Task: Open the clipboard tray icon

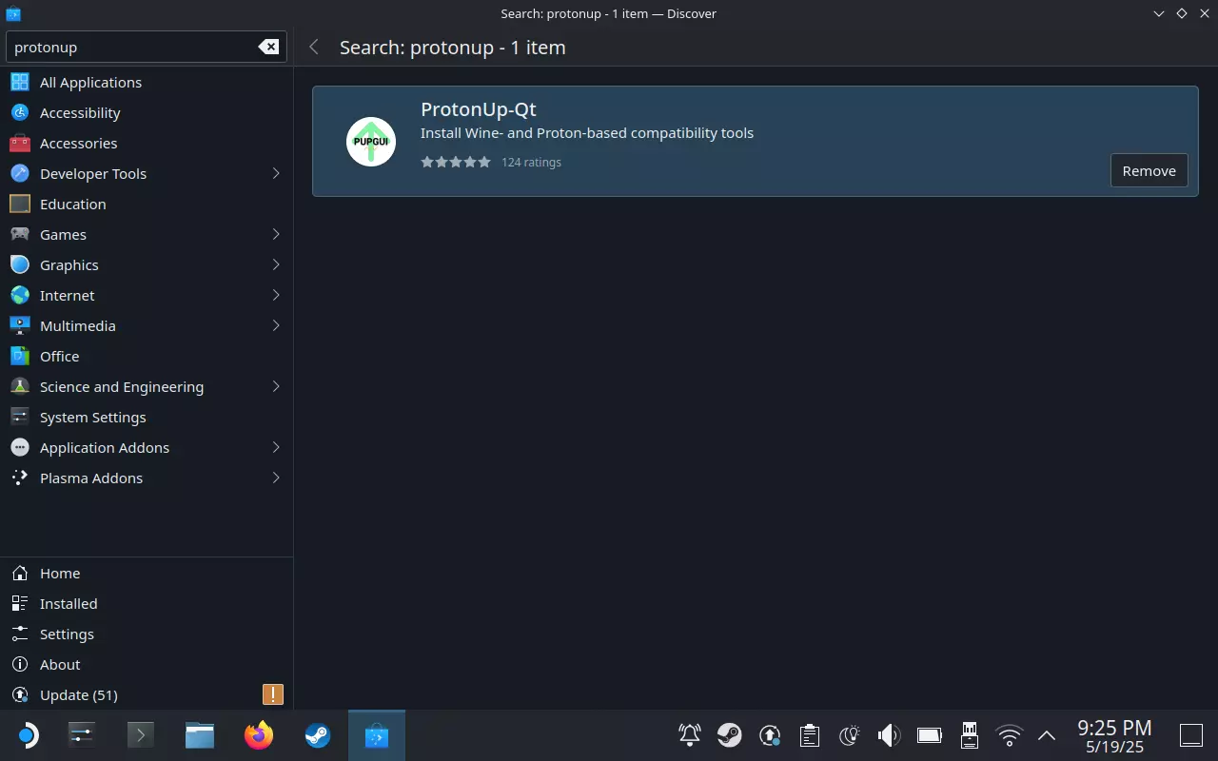Action: click(810, 735)
